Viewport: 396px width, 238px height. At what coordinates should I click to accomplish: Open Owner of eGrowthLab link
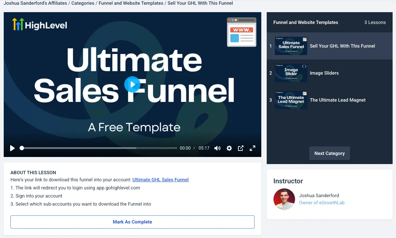pos(321,203)
